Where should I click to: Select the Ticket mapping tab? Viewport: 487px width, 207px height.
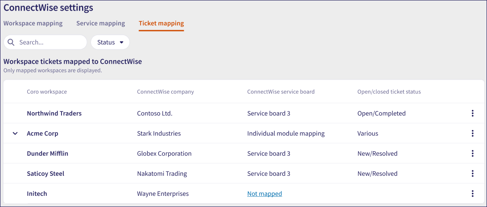(x=161, y=23)
